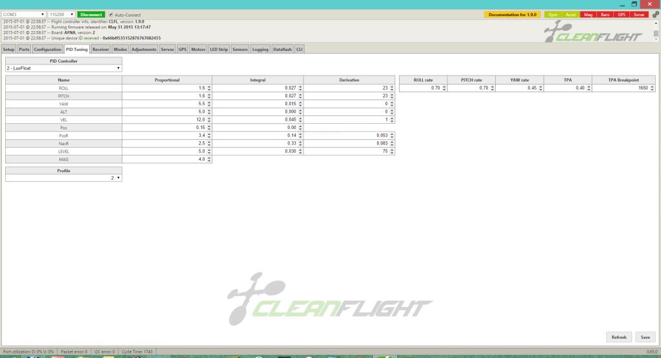Click the Accel sensor status indicator

[570, 14]
